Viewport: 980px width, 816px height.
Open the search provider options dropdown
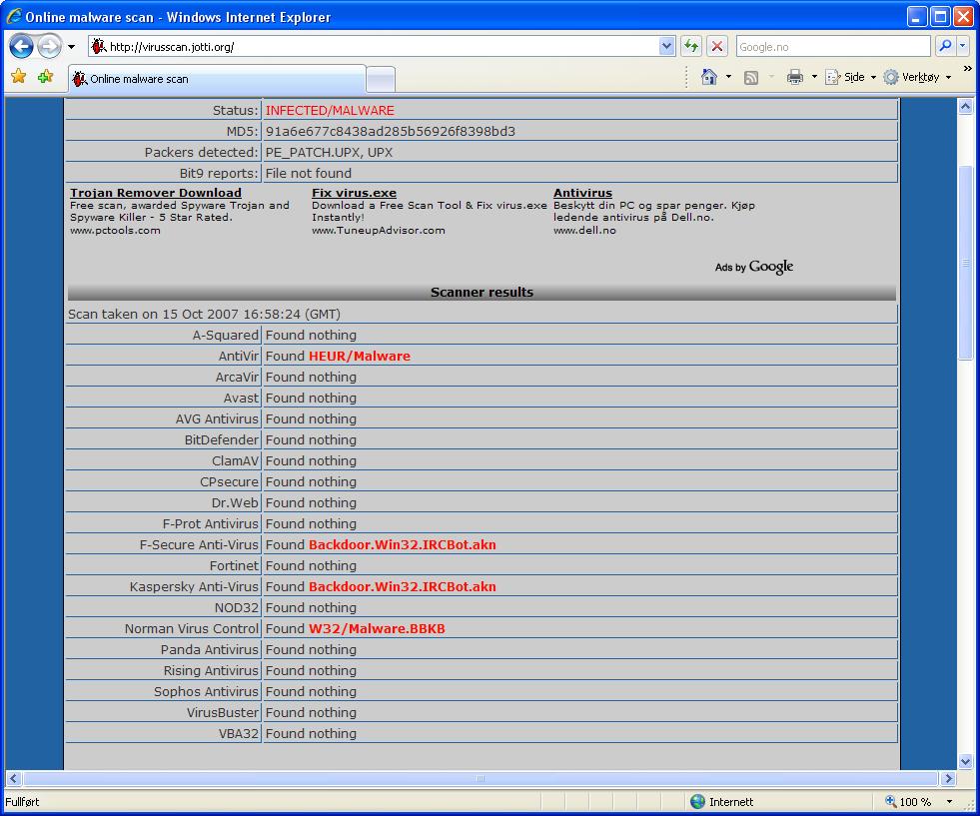point(962,46)
